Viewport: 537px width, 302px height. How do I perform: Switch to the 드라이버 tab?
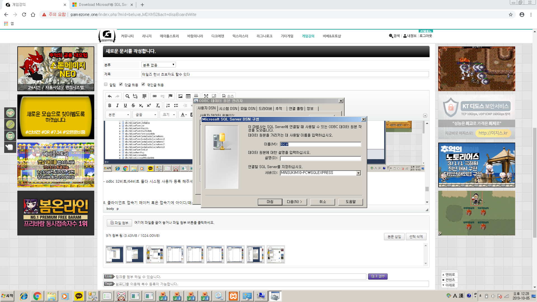(x=265, y=108)
